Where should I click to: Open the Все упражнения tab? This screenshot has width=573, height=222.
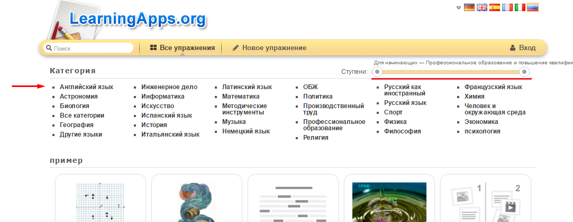click(x=183, y=48)
